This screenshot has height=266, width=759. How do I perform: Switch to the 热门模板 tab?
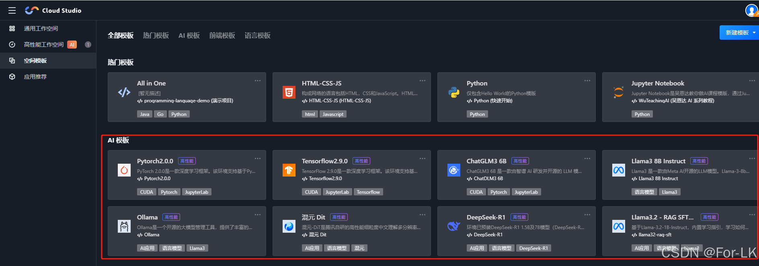[x=156, y=35]
